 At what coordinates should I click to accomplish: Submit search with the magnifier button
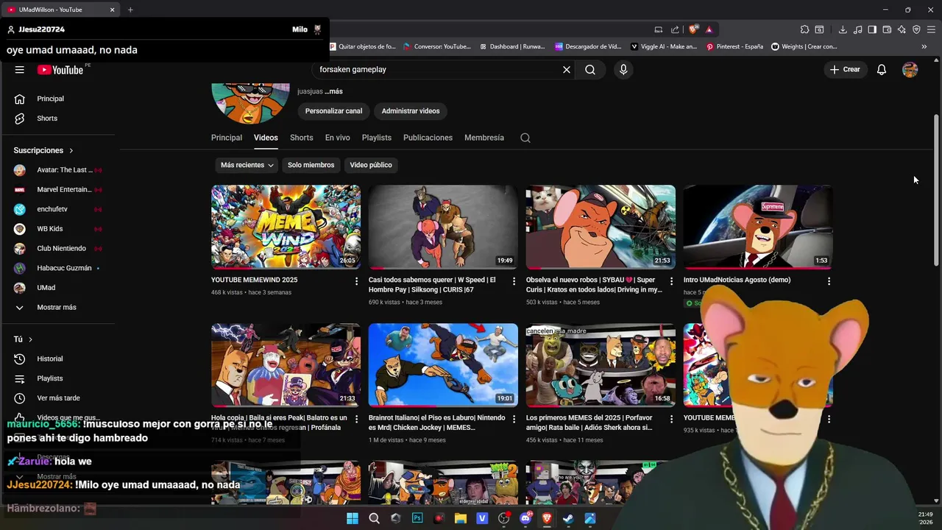[x=590, y=69]
